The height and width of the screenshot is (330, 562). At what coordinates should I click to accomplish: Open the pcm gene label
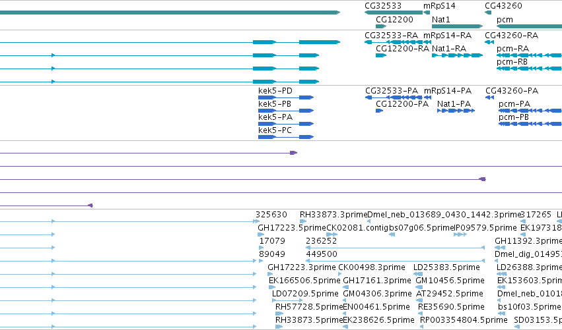coord(505,20)
